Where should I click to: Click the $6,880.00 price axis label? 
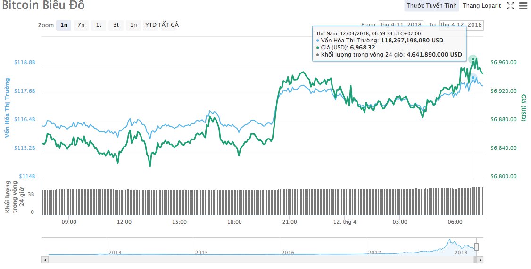504,119
